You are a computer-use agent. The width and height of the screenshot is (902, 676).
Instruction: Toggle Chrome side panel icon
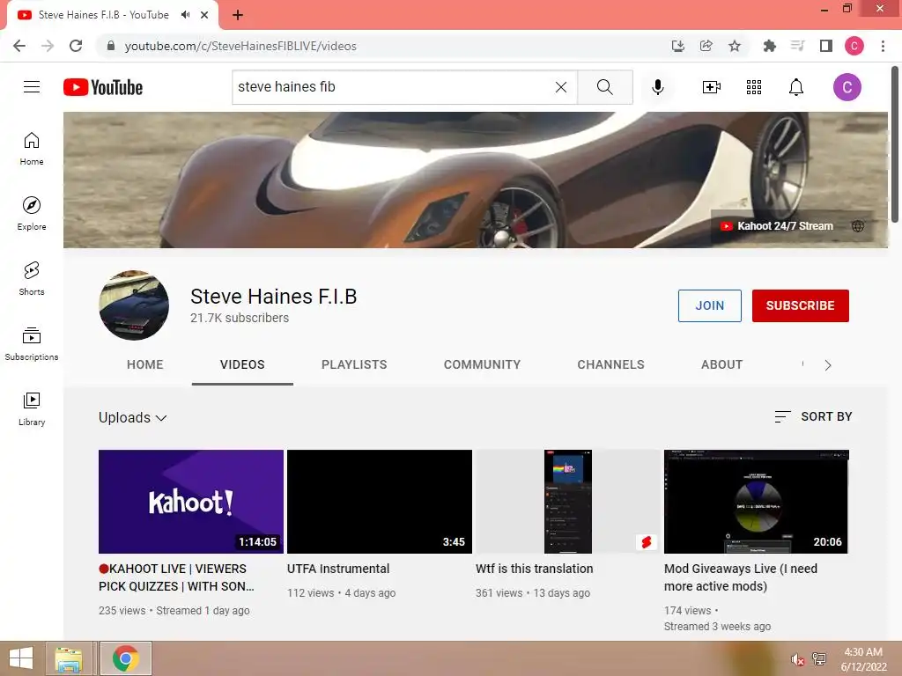[x=826, y=46]
